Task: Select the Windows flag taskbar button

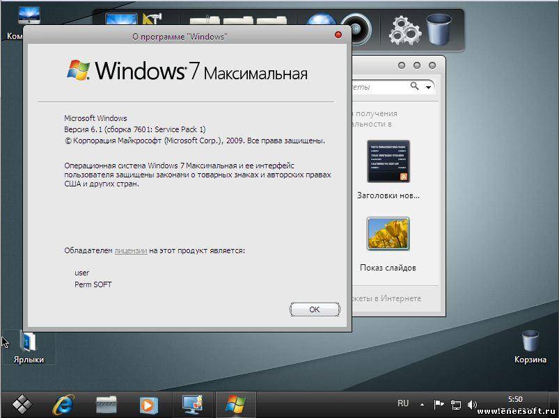Action: click(x=235, y=405)
